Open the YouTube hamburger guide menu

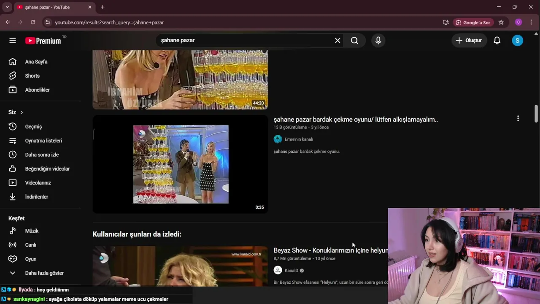coord(13,41)
